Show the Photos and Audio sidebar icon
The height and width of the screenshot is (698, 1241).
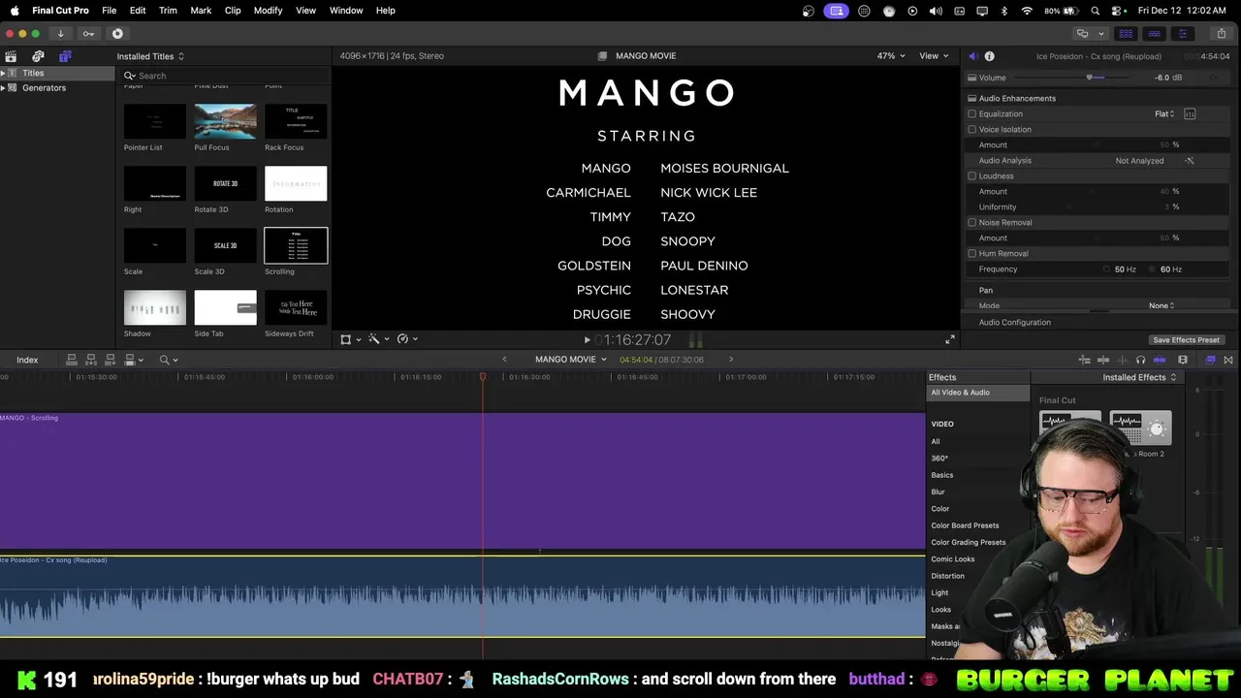click(x=38, y=56)
